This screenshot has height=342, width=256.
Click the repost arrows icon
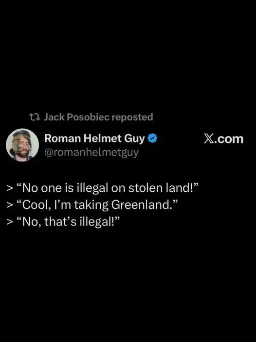click(35, 117)
